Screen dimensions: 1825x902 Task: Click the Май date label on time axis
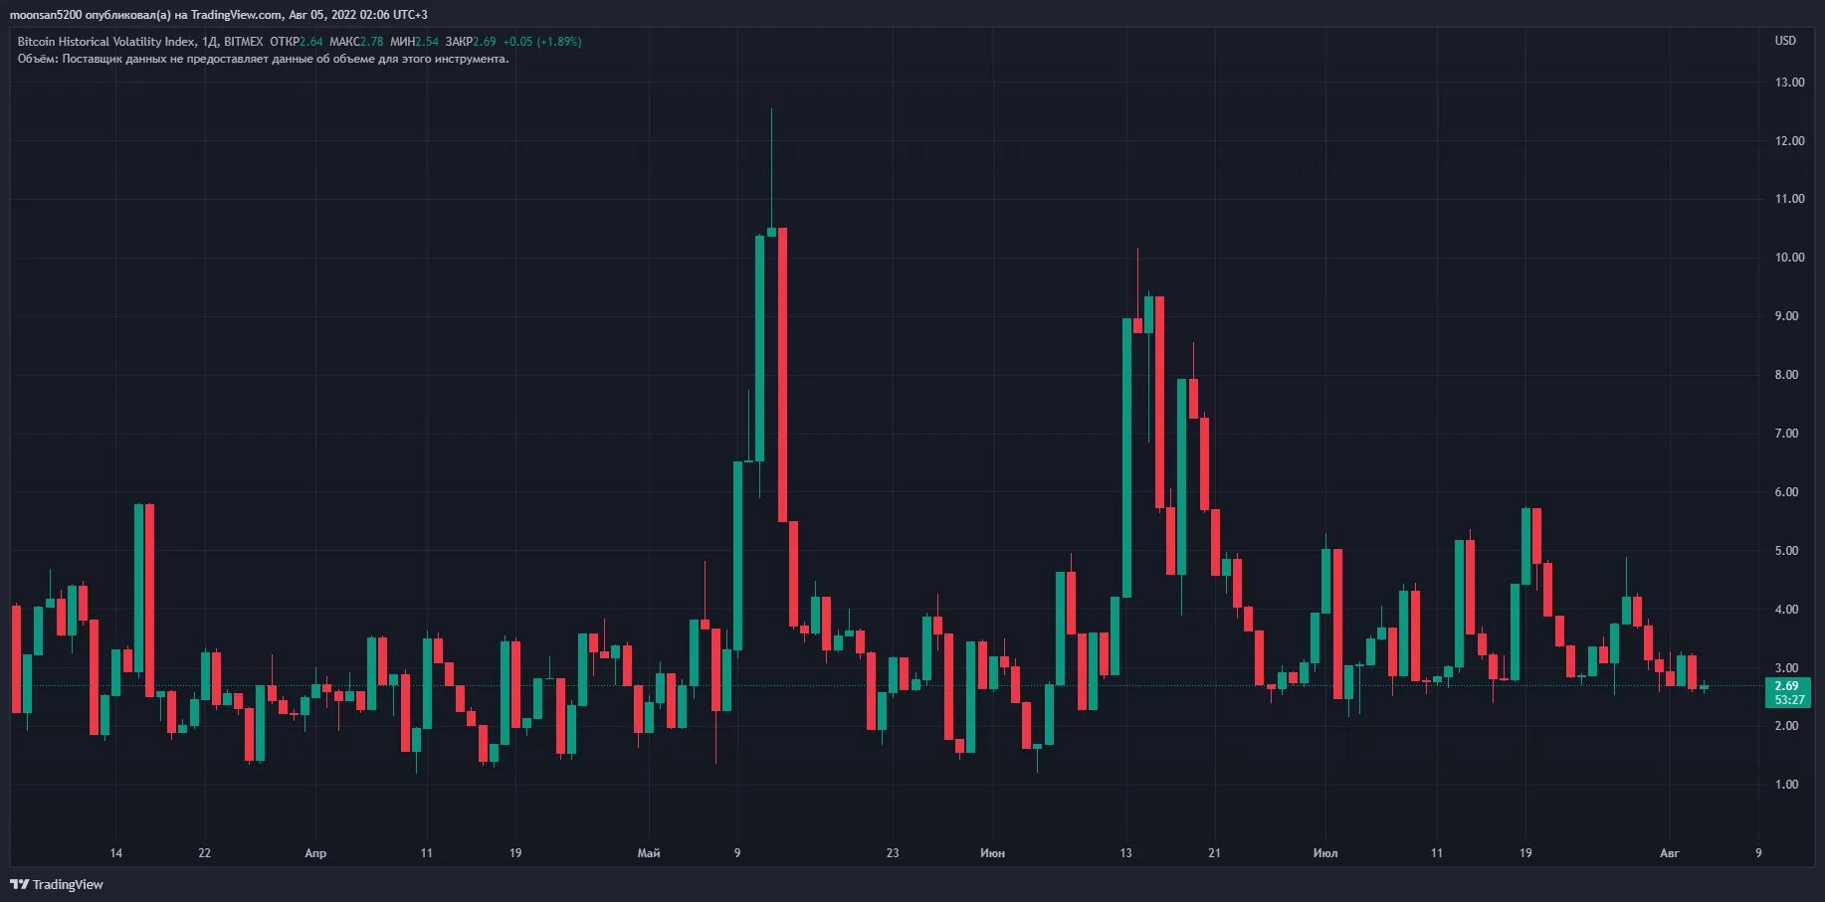pyautogui.click(x=649, y=853)
